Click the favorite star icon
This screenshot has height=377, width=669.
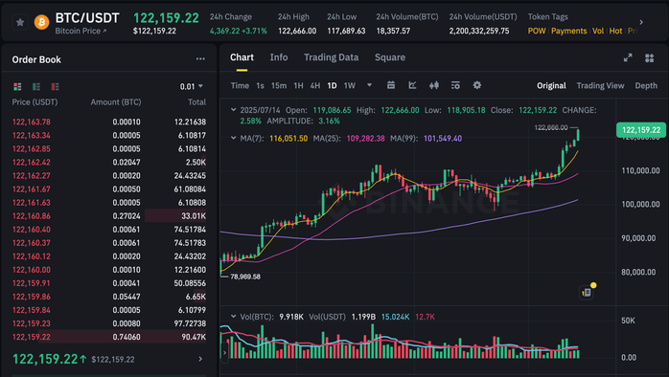coord(20,22)
